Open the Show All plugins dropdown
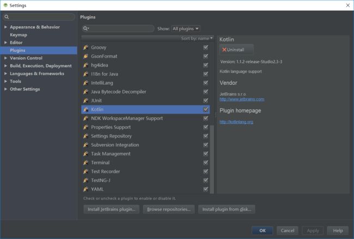The height and width of the screenshot is (239, 354). point(186,29)
